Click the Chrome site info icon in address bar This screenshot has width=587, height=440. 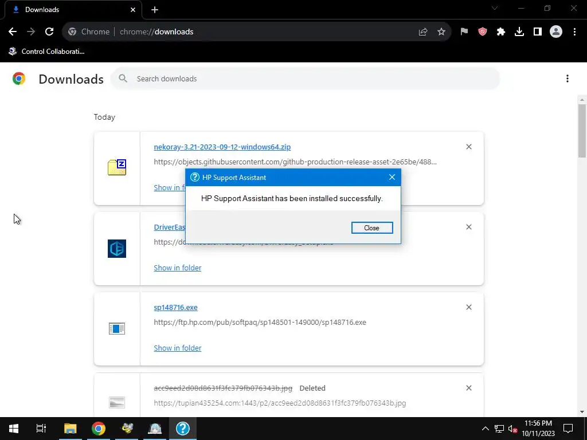coord(72,32)
